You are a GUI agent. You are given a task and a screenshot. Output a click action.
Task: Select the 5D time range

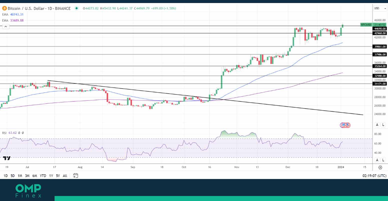coord(13,176)
